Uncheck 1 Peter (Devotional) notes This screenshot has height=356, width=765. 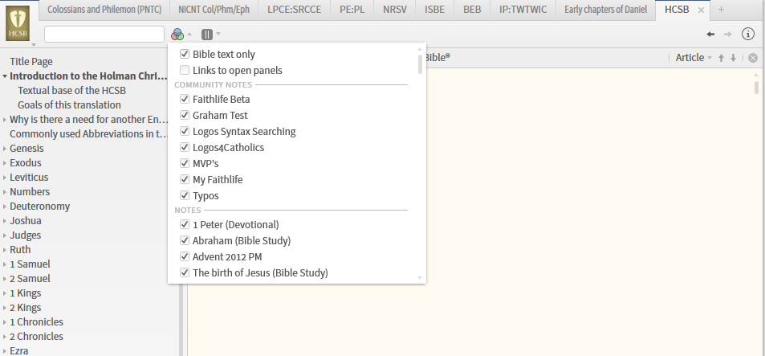click(185, 225)
